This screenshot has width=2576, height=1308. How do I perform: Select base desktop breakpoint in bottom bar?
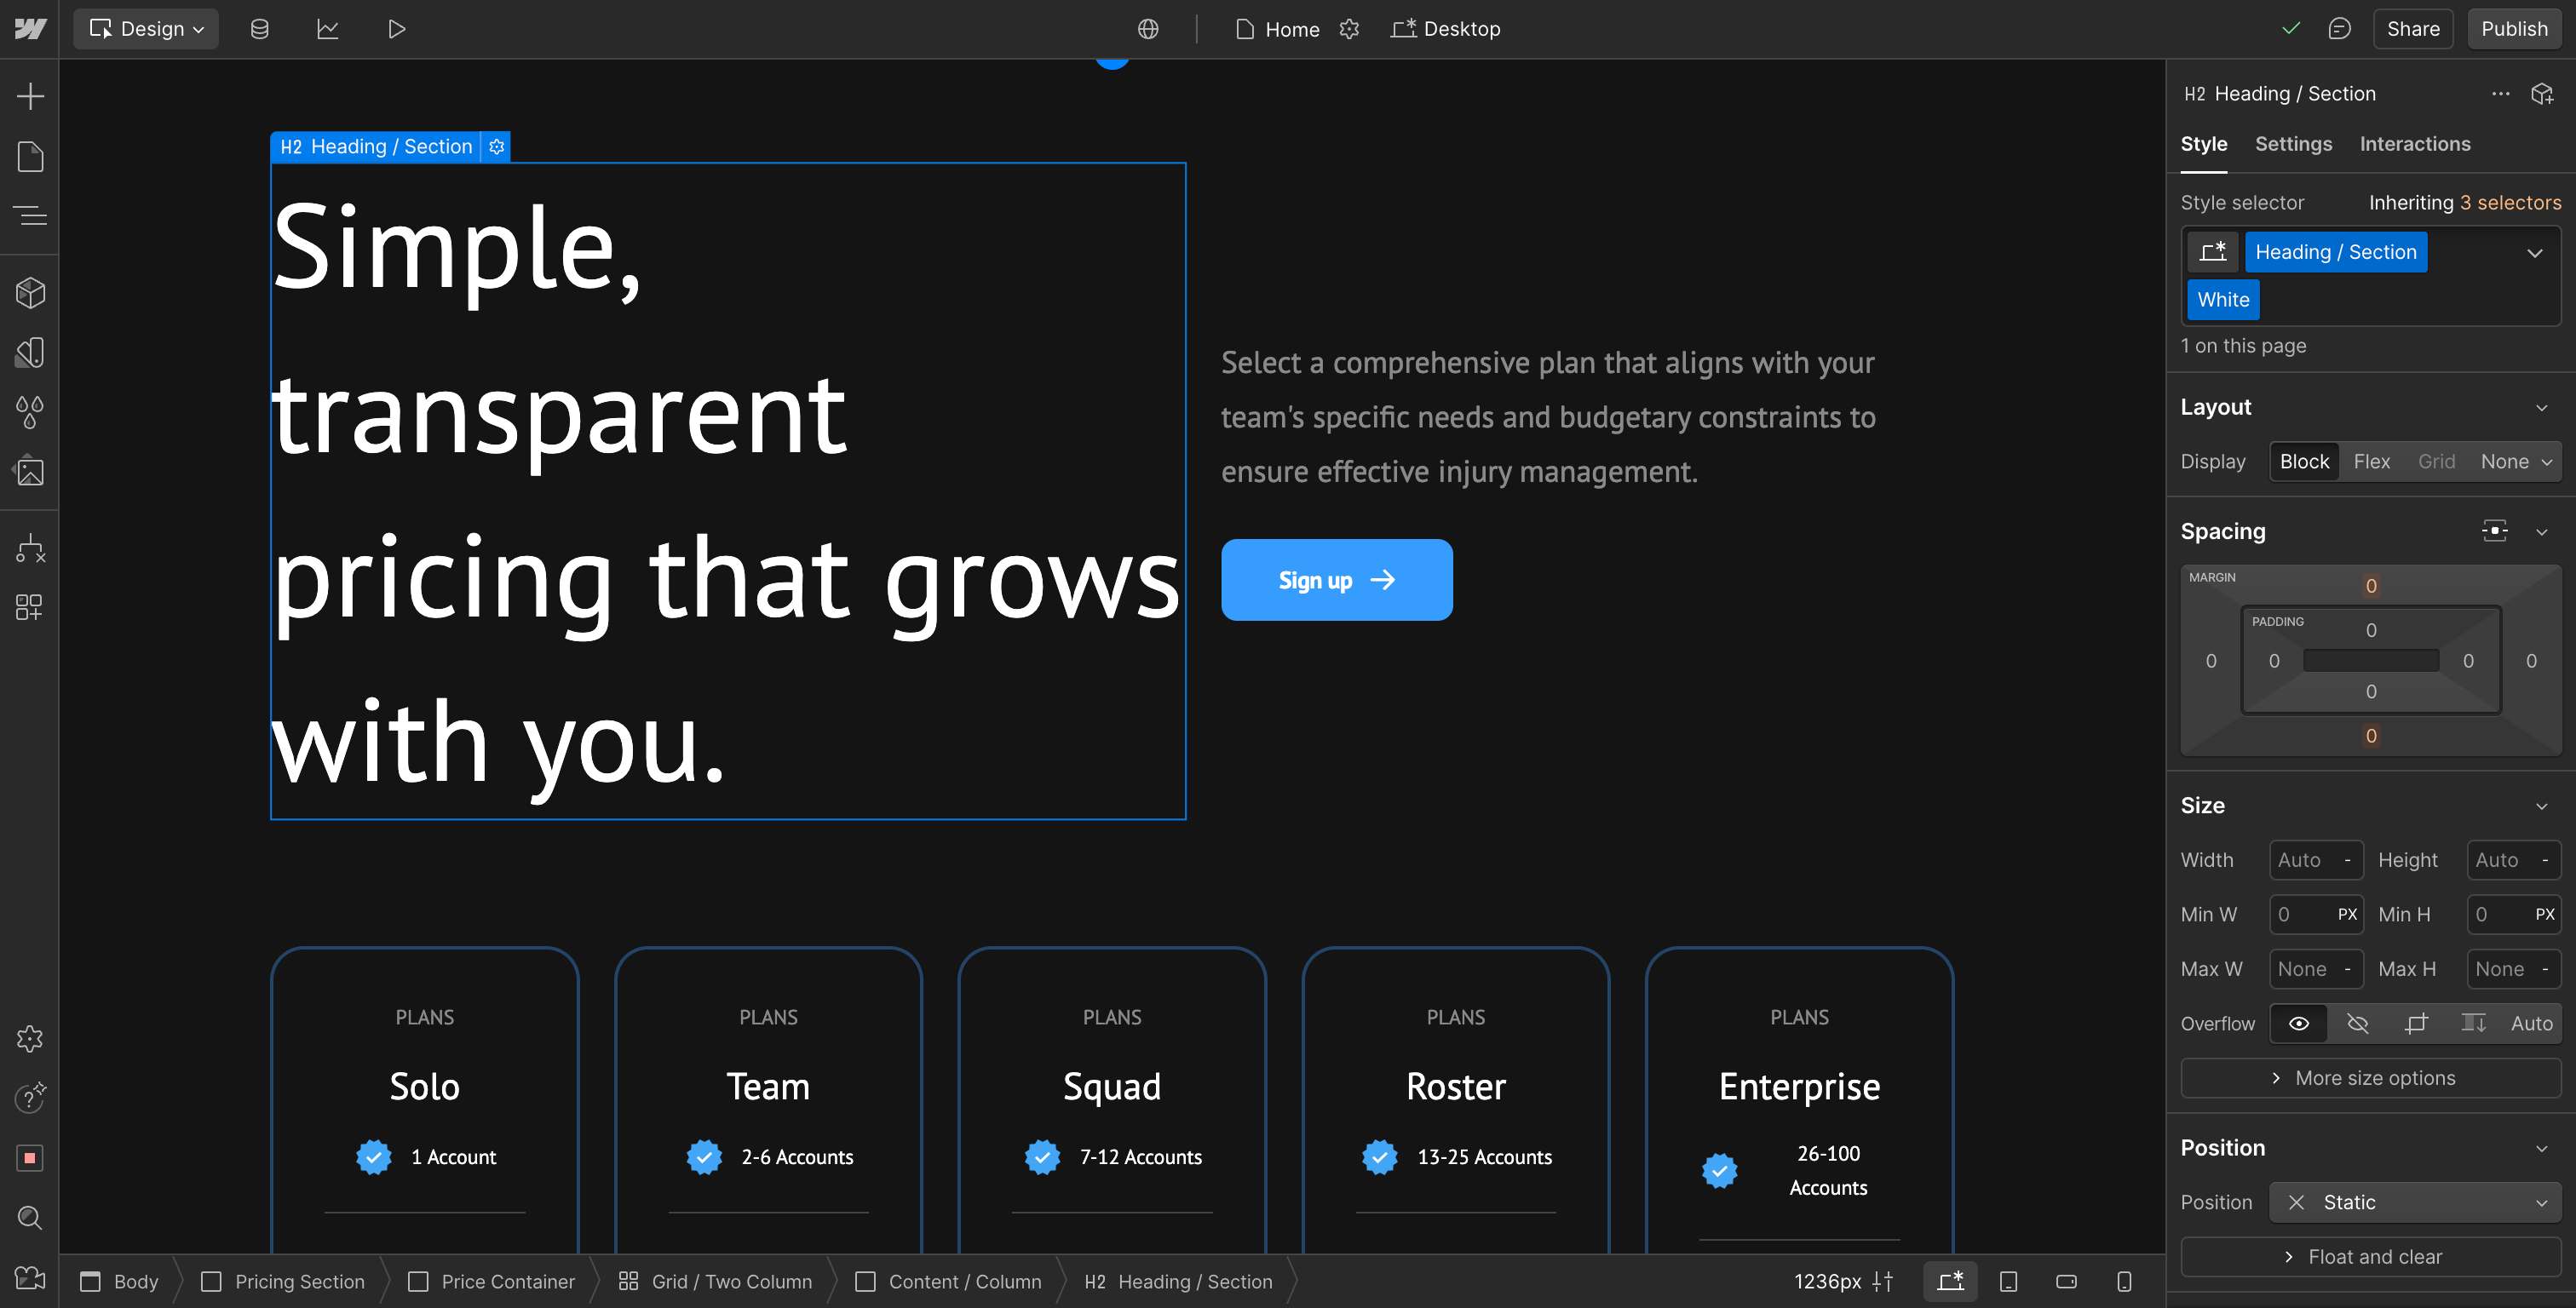pyautogui.click(x=1950, y=1281)
